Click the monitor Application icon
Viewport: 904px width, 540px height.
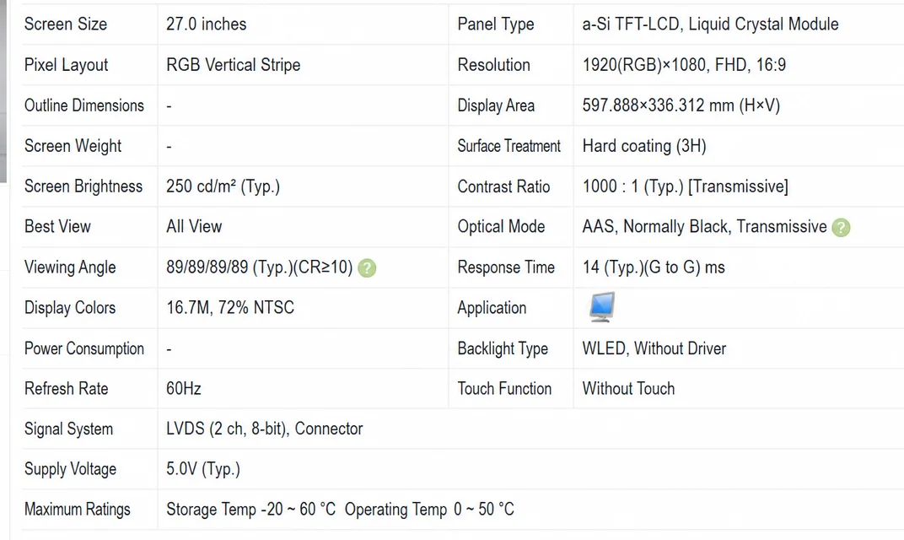click(601, 306)
